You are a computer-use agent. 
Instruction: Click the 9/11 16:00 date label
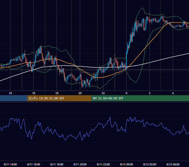coord(34,164)
